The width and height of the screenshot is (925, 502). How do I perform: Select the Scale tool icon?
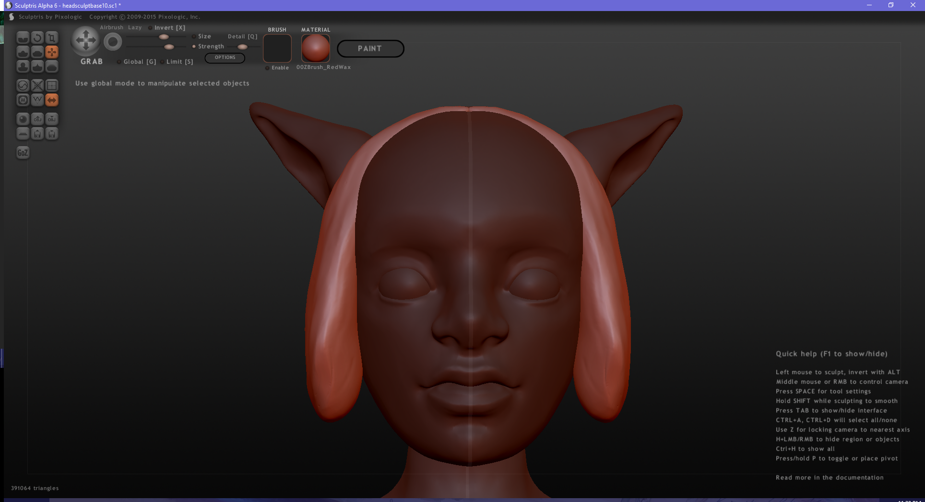[52, 38]
